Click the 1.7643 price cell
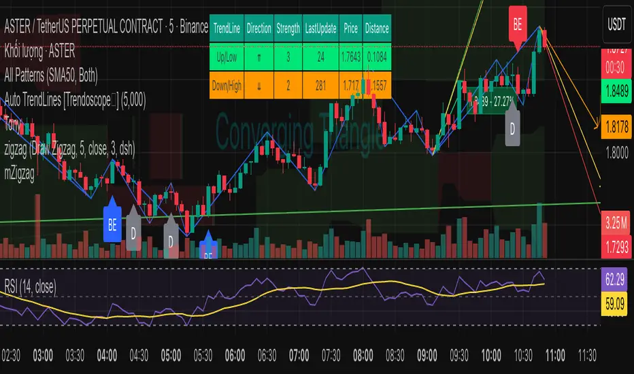634x374 pixels. [351, 57]
